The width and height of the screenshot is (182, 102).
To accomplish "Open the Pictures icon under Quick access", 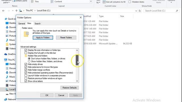I will click(x=7, y=36).
